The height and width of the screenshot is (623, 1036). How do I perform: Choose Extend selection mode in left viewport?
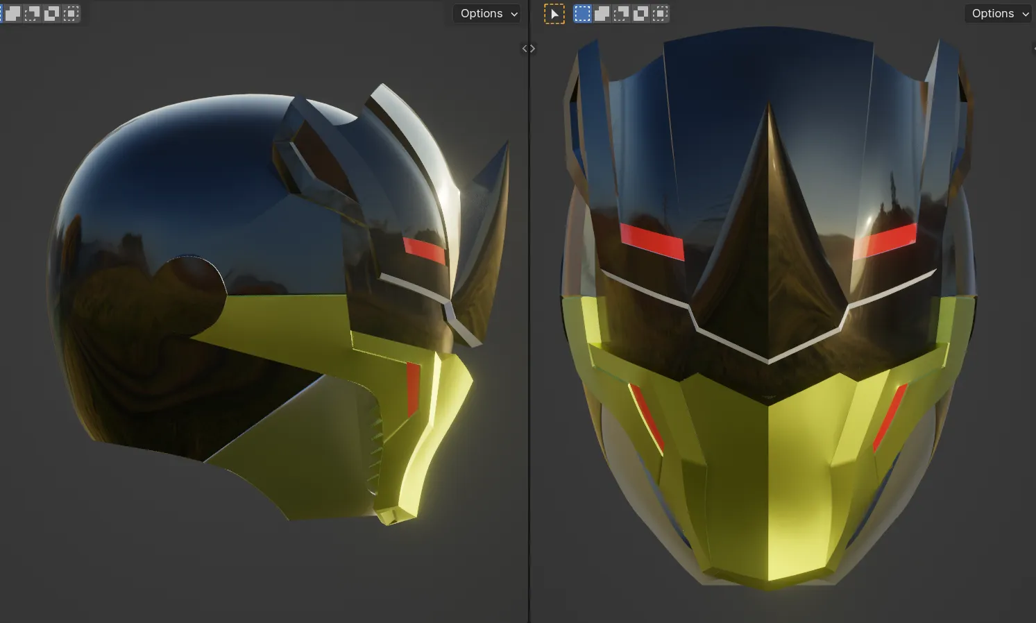tap(12, 13)
